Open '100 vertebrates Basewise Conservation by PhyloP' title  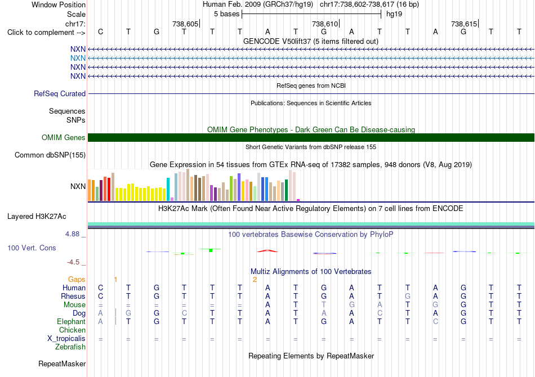(x=311, y=235)
